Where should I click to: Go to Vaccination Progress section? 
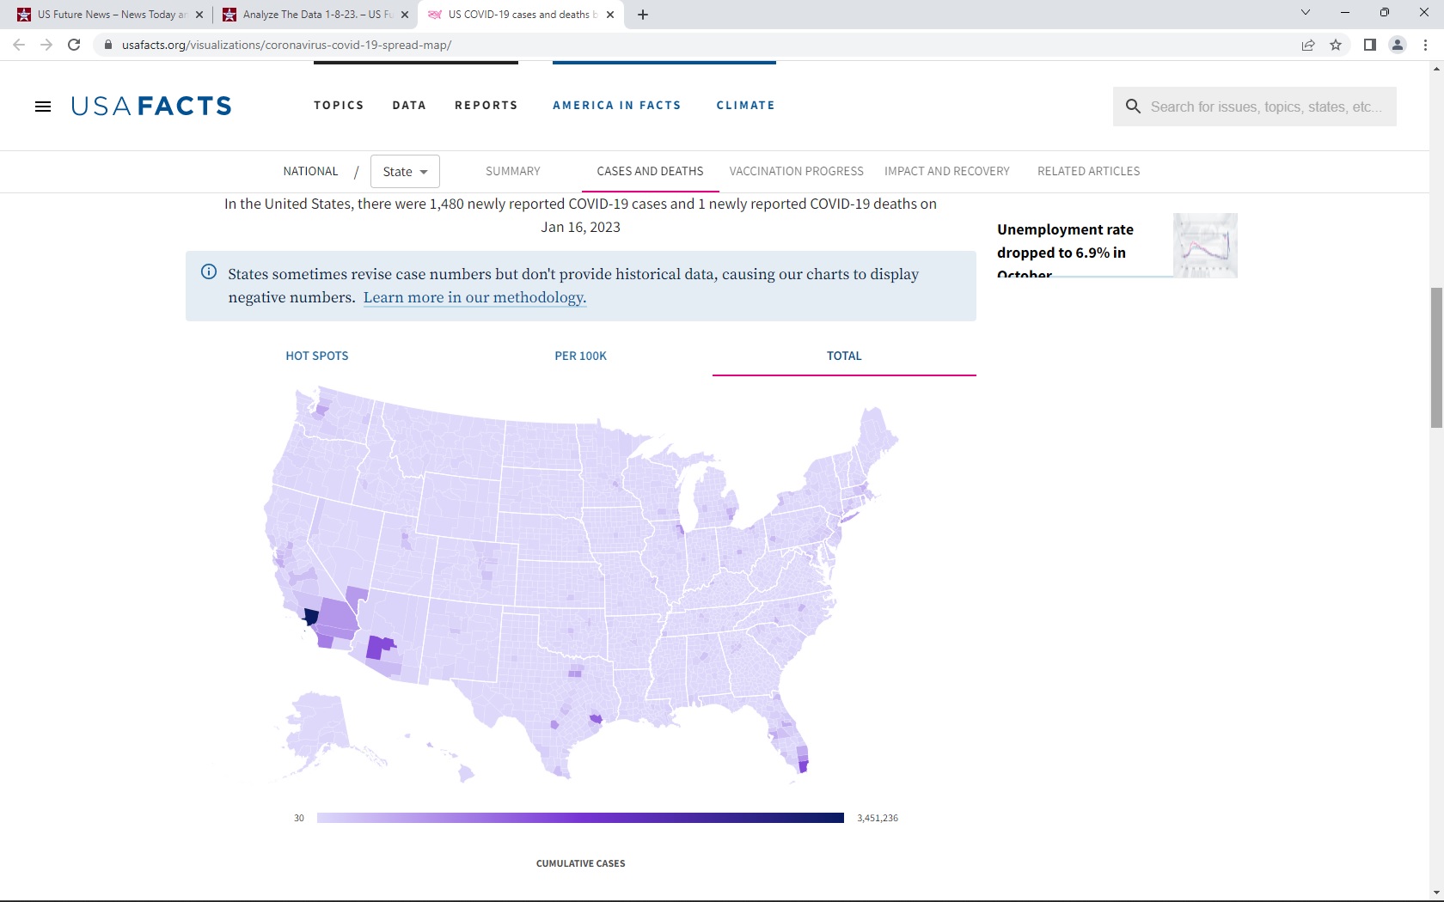[796, 171]
